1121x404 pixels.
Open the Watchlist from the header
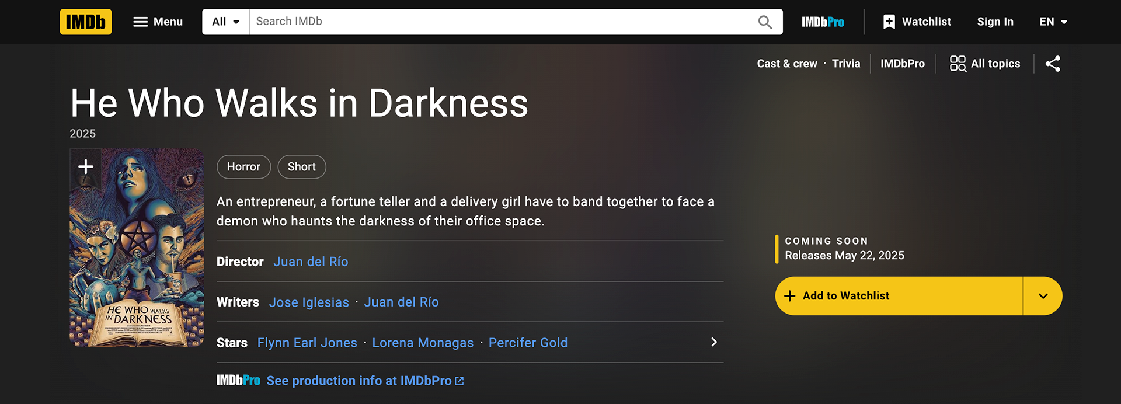(917, 22)
